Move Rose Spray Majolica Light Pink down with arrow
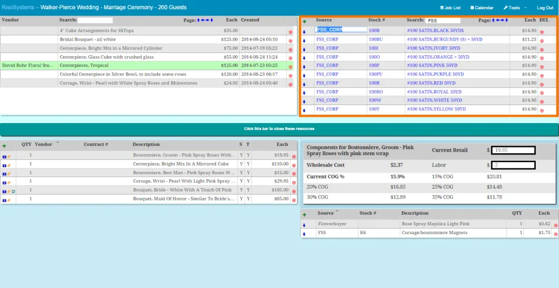The height and width of the screenshot is (288, 559). (304, 225)
